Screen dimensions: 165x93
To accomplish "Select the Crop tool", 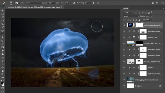I will click(3, 24).
